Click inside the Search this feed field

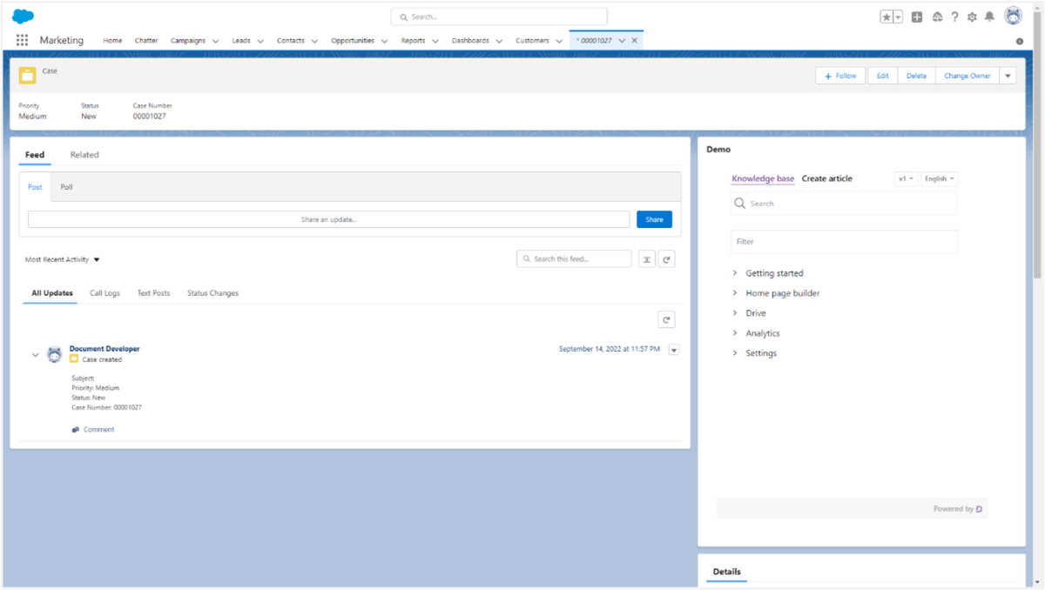[575, 258]
